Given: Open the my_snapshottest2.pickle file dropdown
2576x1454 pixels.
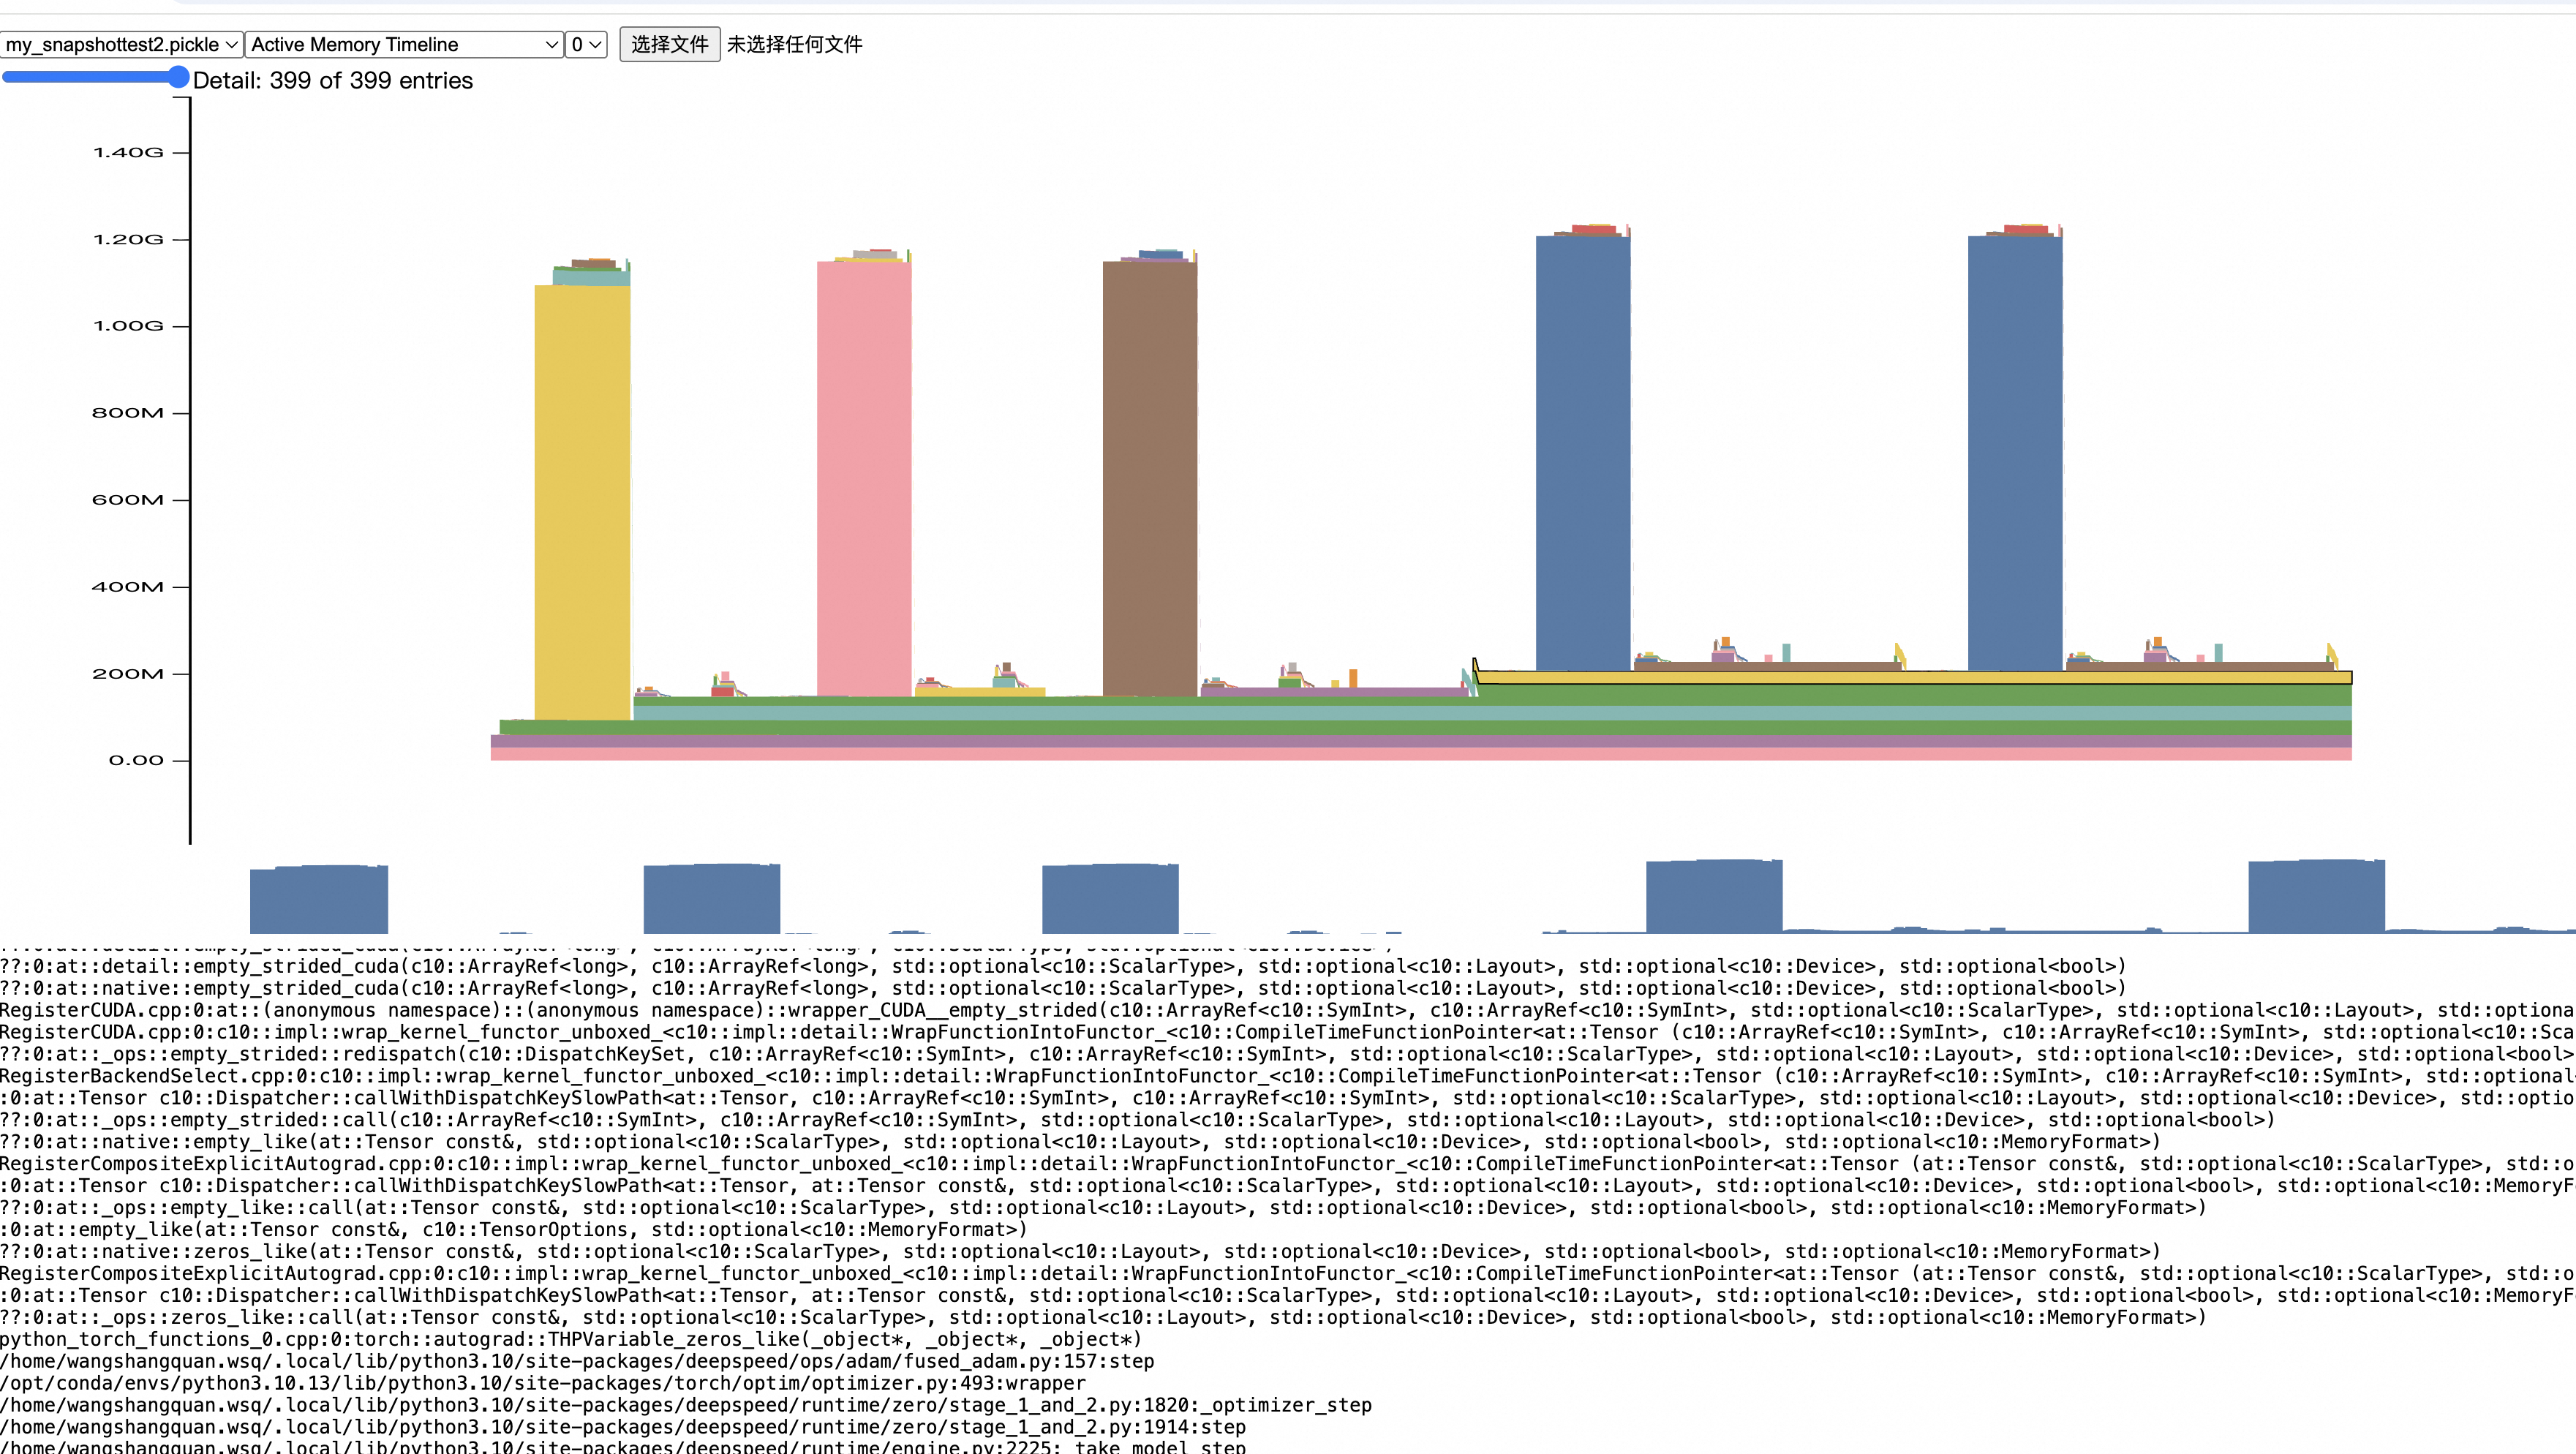Looking at the screenshot, I should [121, 44].
